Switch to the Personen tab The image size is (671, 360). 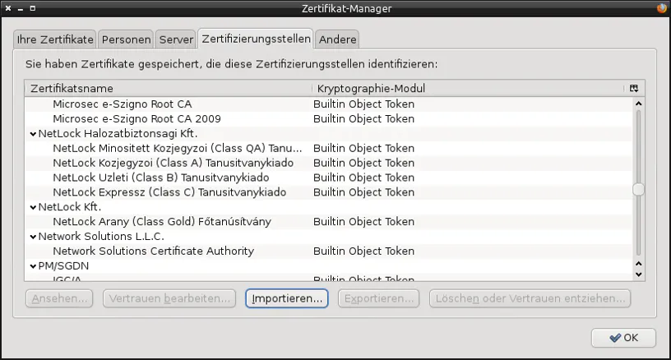(126, 39)
